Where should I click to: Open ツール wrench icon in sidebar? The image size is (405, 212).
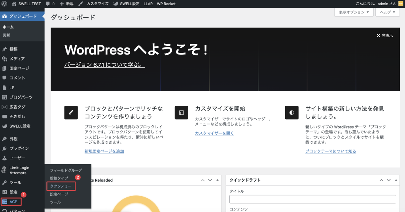click(4, 183)
